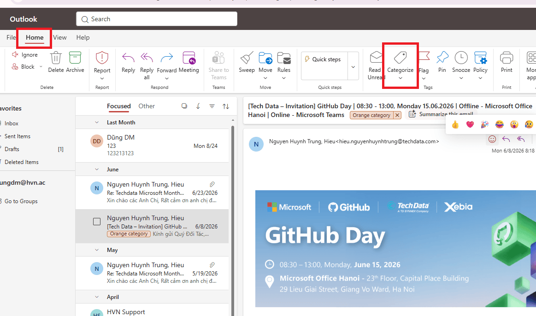This screenshot has width=536, height=316.
Task: Open the File tab
Action: [x=11, y=38]
